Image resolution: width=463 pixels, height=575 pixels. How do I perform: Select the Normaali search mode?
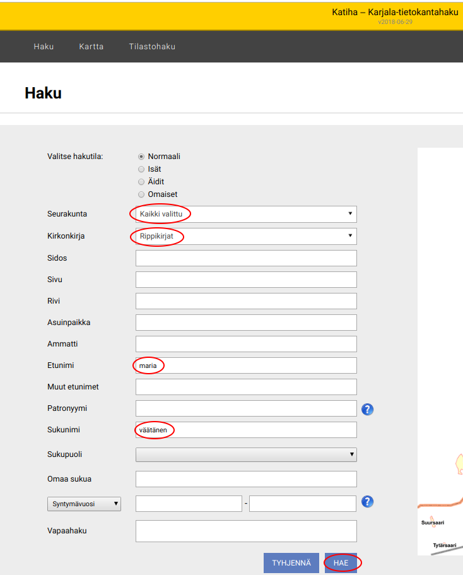pos(141,157)
